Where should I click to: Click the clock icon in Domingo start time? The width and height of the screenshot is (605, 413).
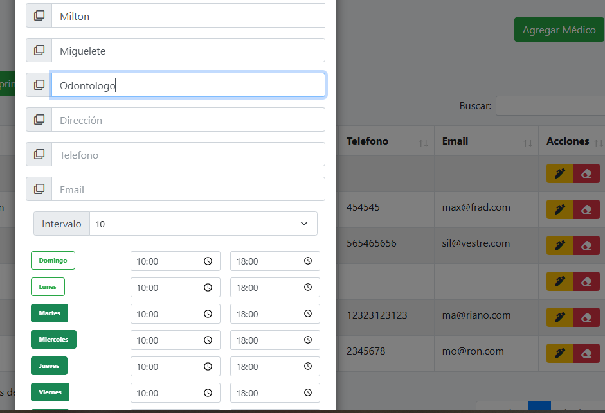208,261
